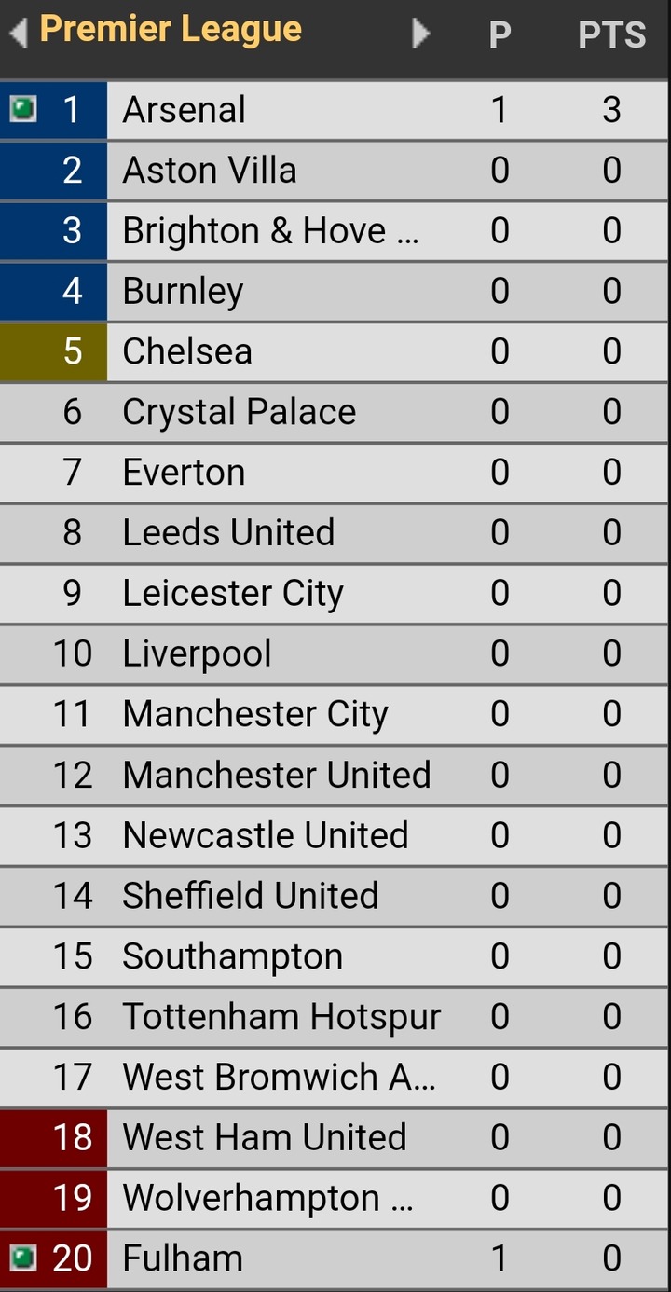This screenshot has width=671, height=1292.
Task: Sort by the PTS column header
Action: 611,35
